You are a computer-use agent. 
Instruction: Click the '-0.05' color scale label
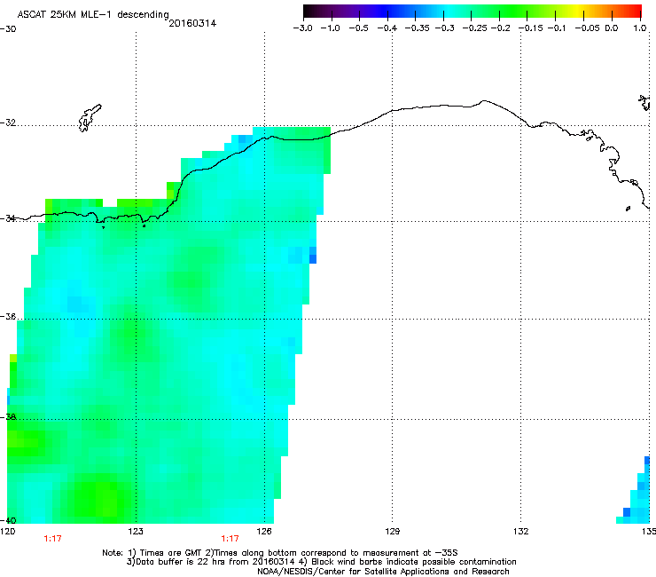(587, 28)
